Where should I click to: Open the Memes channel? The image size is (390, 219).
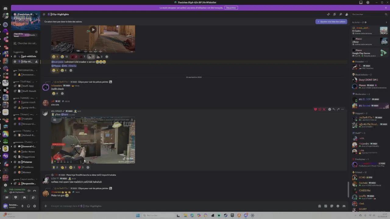point(26,172)
